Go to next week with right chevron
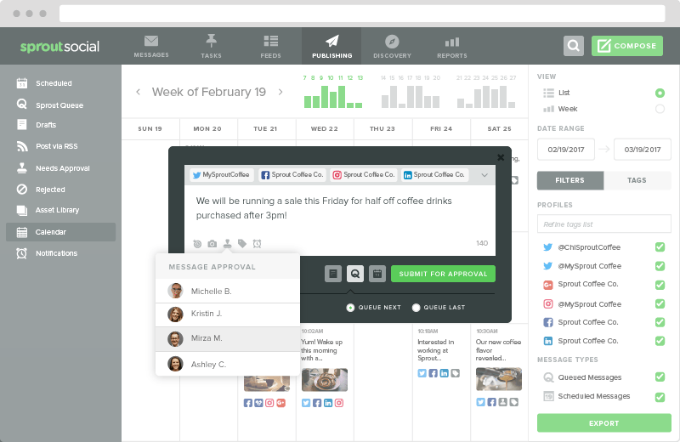This screenshot has height=442, width=680. click(x=280, y=92)
